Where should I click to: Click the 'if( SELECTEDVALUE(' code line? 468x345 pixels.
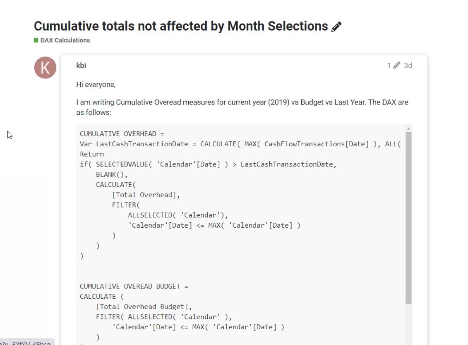click(x=208, y=164)
